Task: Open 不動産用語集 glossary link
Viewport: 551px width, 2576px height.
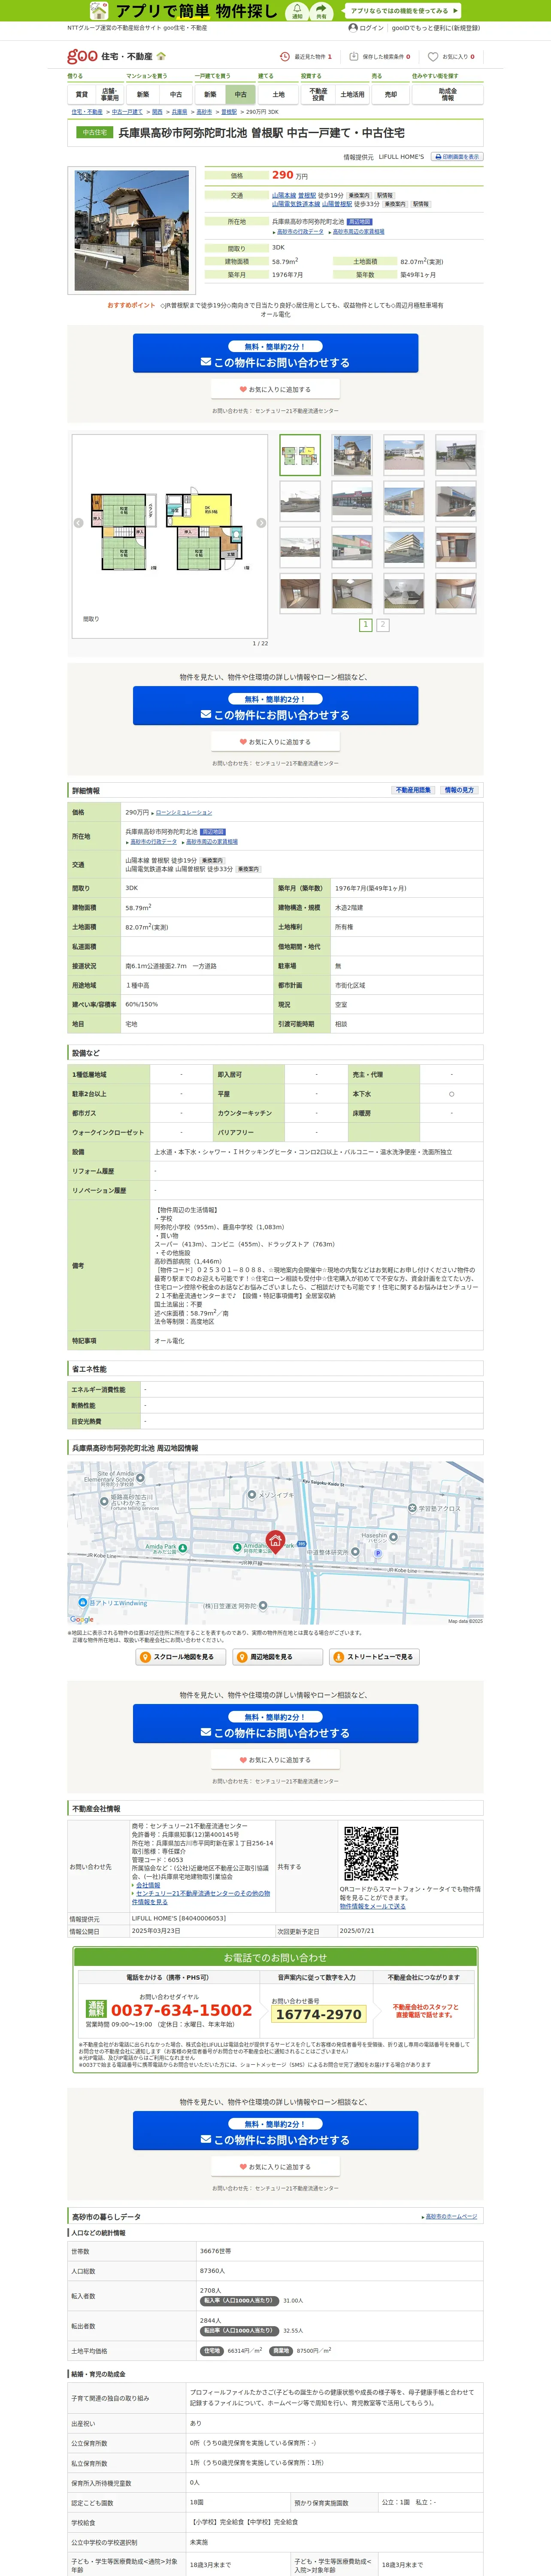Action: (413, 790)
